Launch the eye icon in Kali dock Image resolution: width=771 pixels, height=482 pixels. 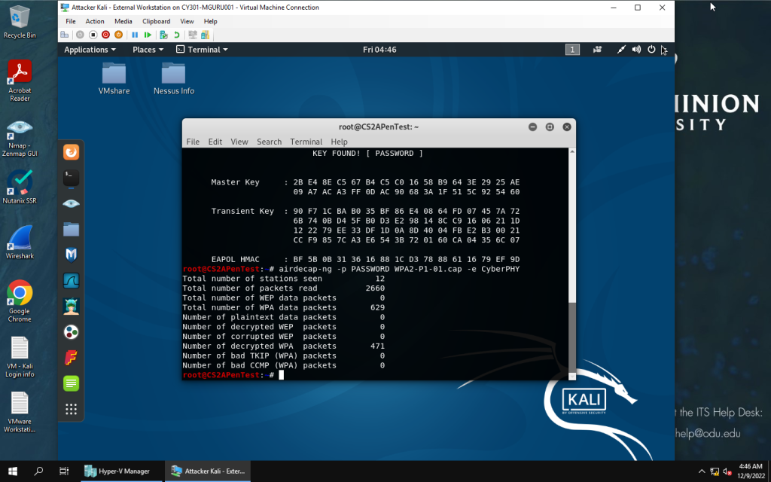point(72,203)
